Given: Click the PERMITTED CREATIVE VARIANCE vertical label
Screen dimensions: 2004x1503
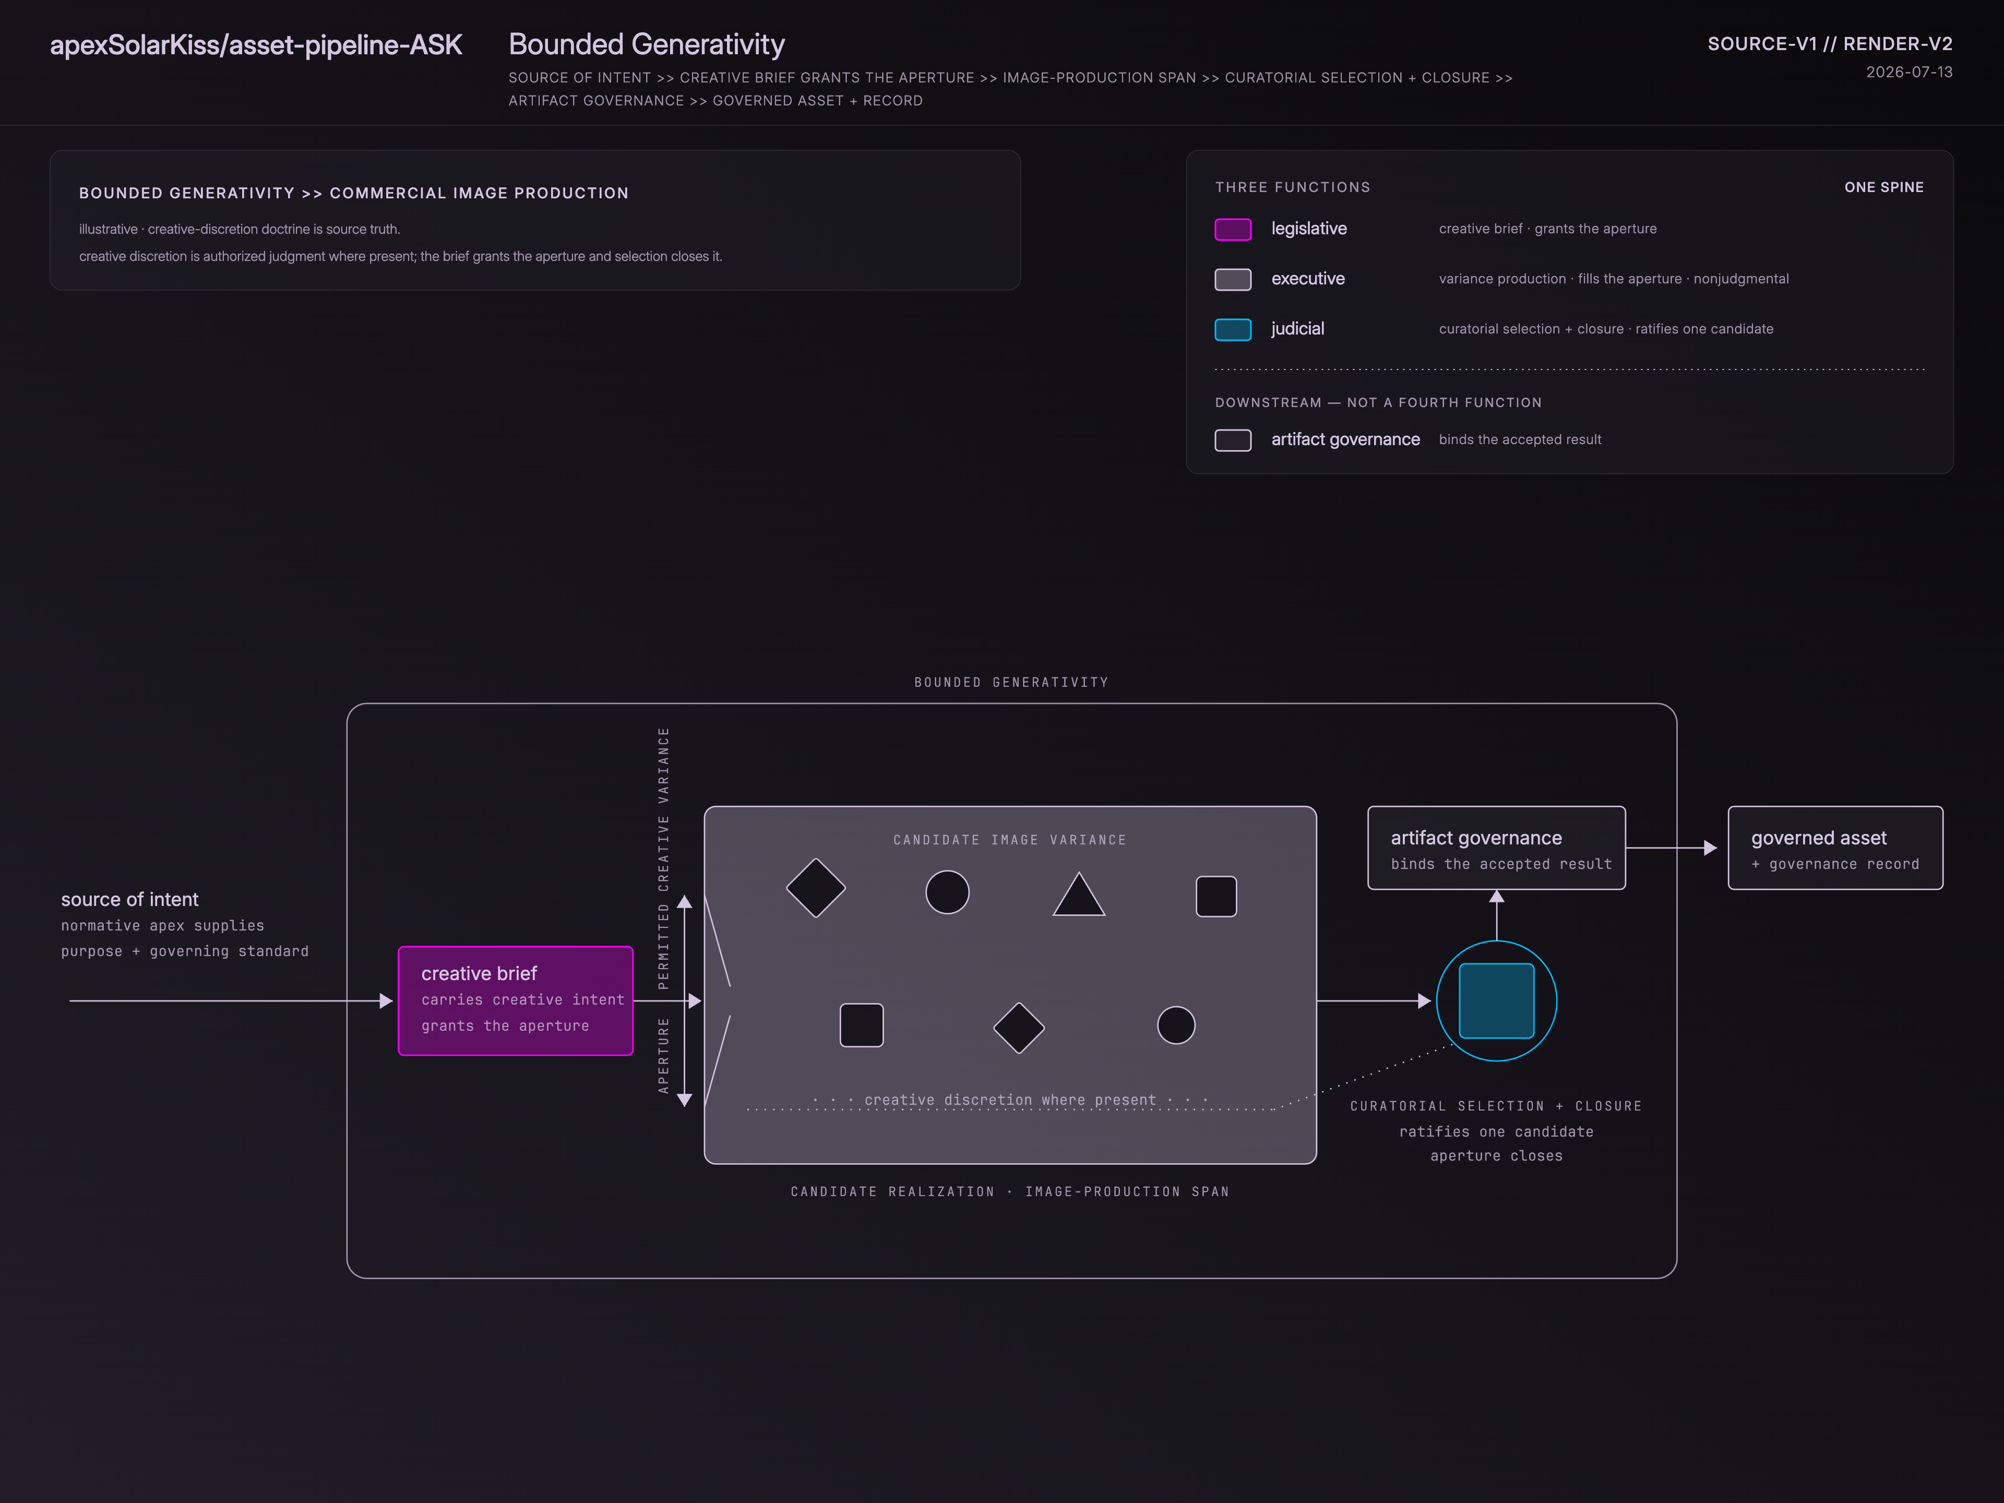Looking at the screenshot, I should [663, 858].
